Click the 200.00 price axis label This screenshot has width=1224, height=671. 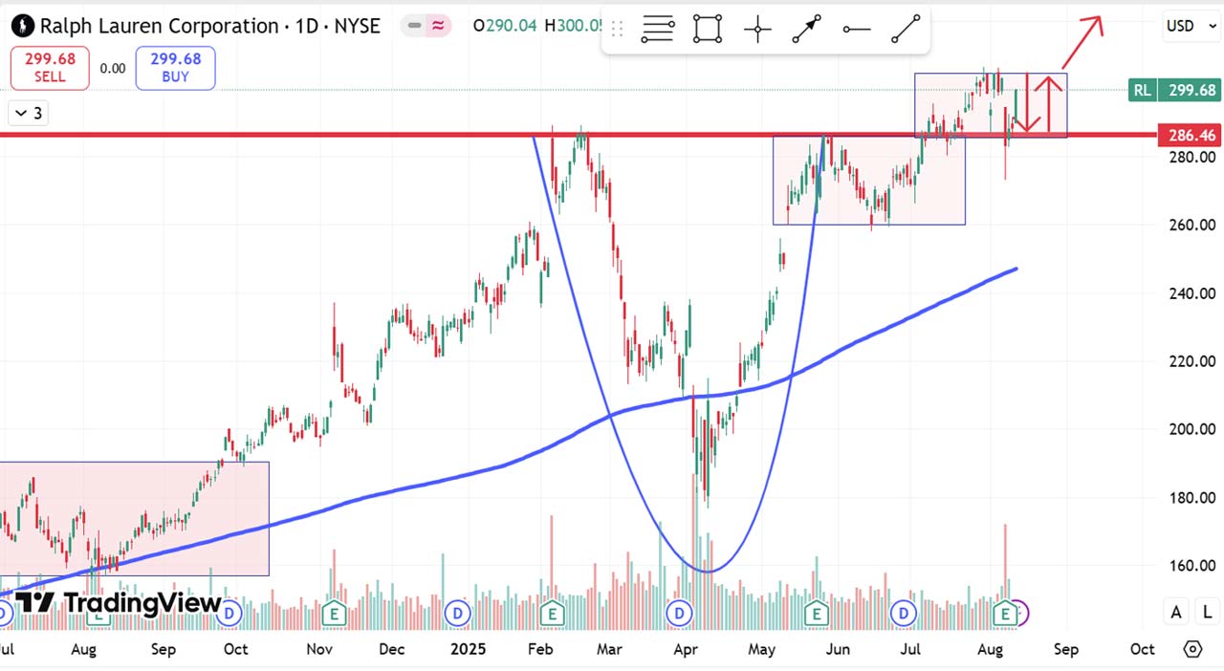1191,429
